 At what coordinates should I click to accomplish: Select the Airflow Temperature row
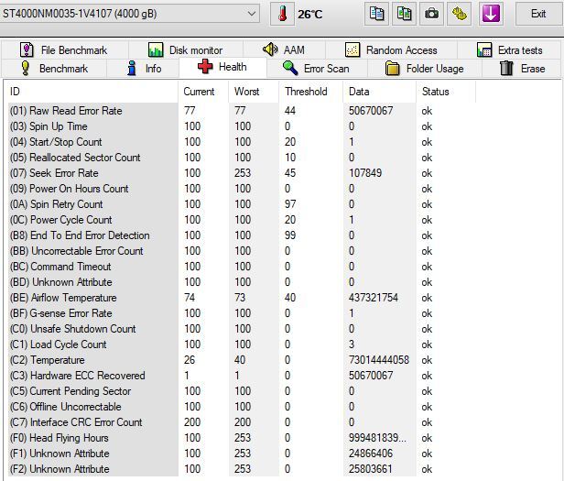pos(242,298)
